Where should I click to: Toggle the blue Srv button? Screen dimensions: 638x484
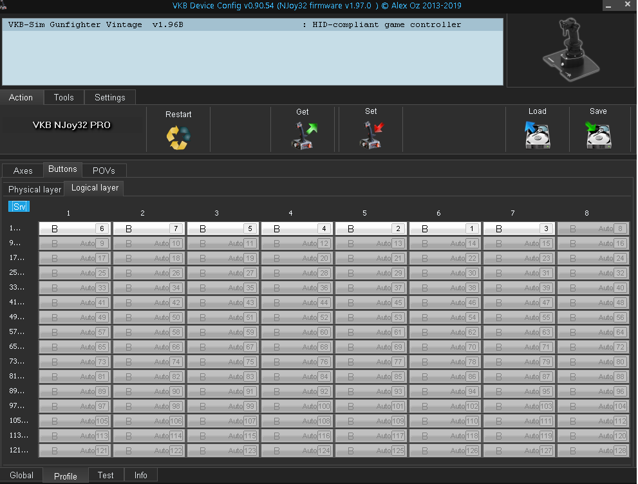coord(19,207)
